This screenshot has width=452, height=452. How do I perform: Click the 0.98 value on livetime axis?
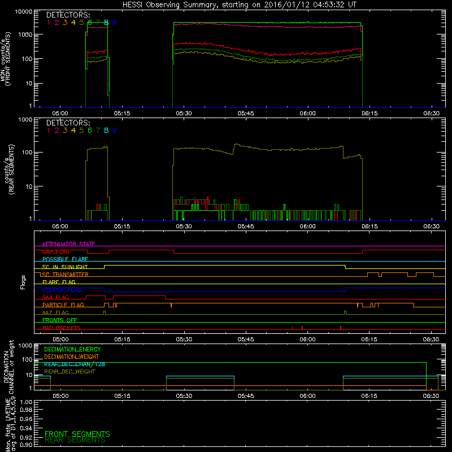26,410
